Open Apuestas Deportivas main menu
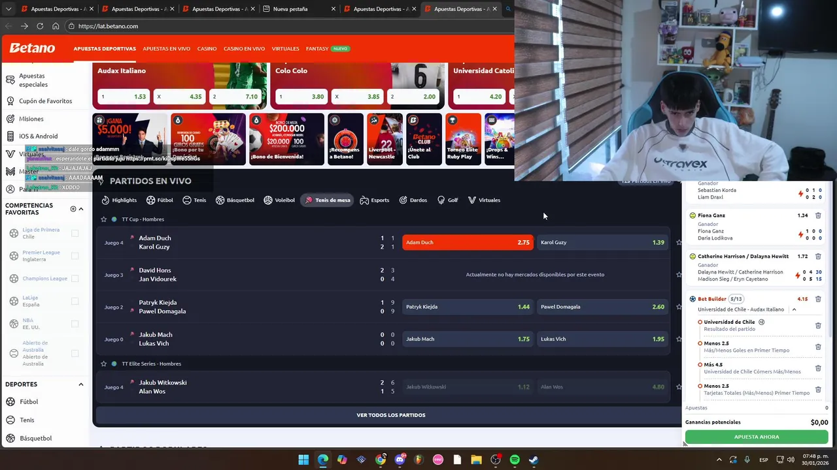This screenshot has height=470, width=837. (x=105, y=49)
